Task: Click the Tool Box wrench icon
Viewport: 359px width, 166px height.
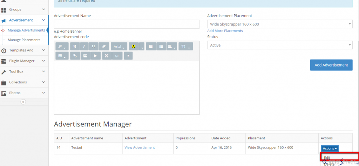Action: (x=4, y=72)
